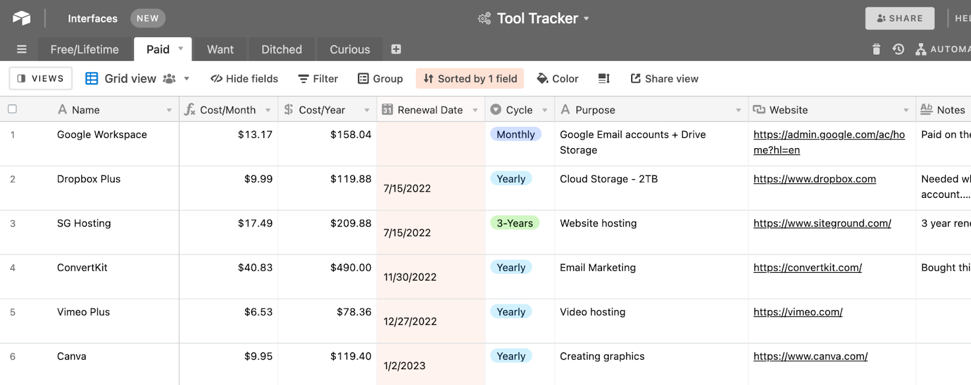
Task: Open the Renewal Date column dropdown
Action: pos(475,110)
